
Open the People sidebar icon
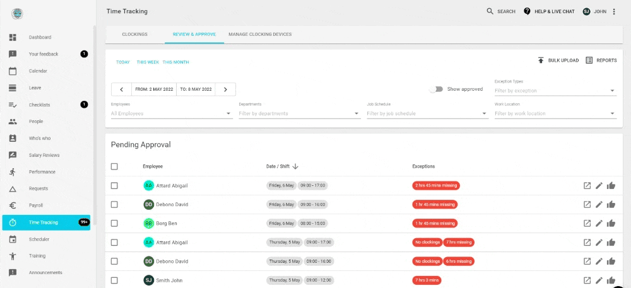13,121
